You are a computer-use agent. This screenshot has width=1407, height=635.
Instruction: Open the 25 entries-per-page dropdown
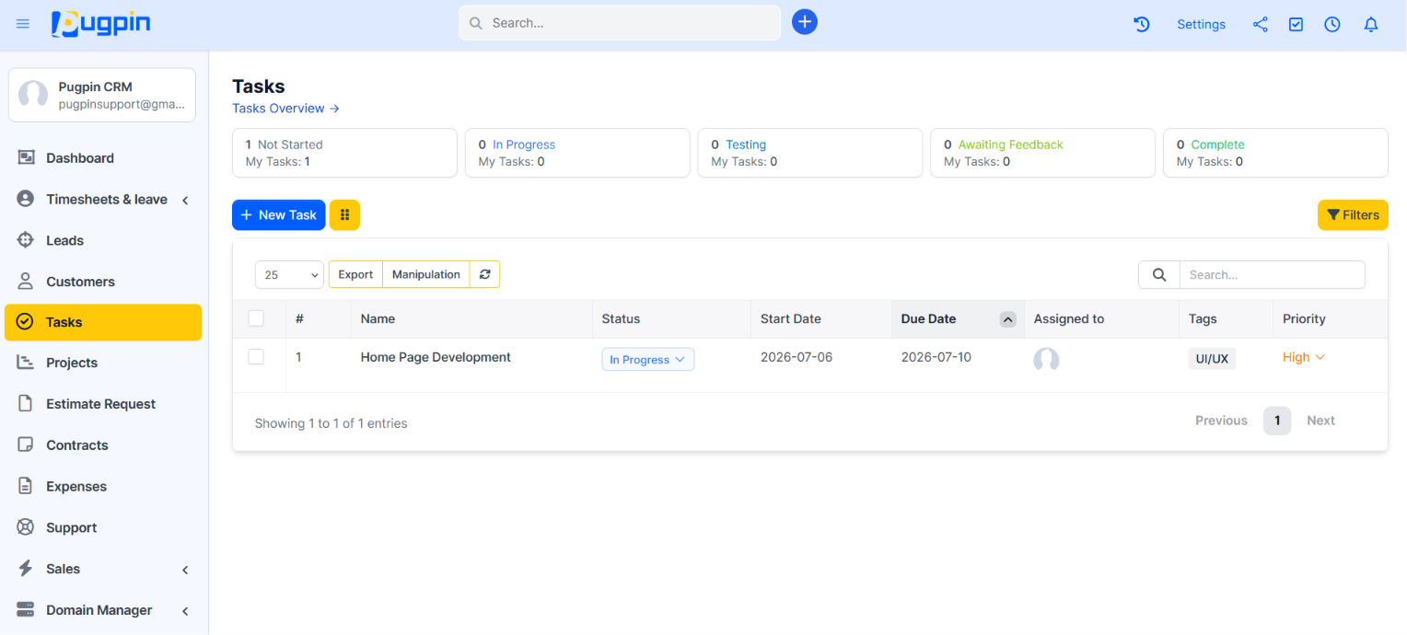289,274
